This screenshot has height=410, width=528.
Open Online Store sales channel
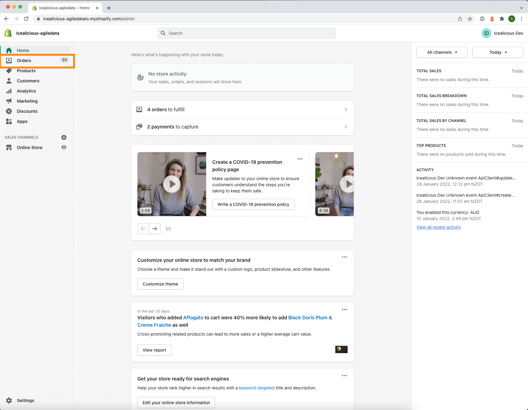30,148
